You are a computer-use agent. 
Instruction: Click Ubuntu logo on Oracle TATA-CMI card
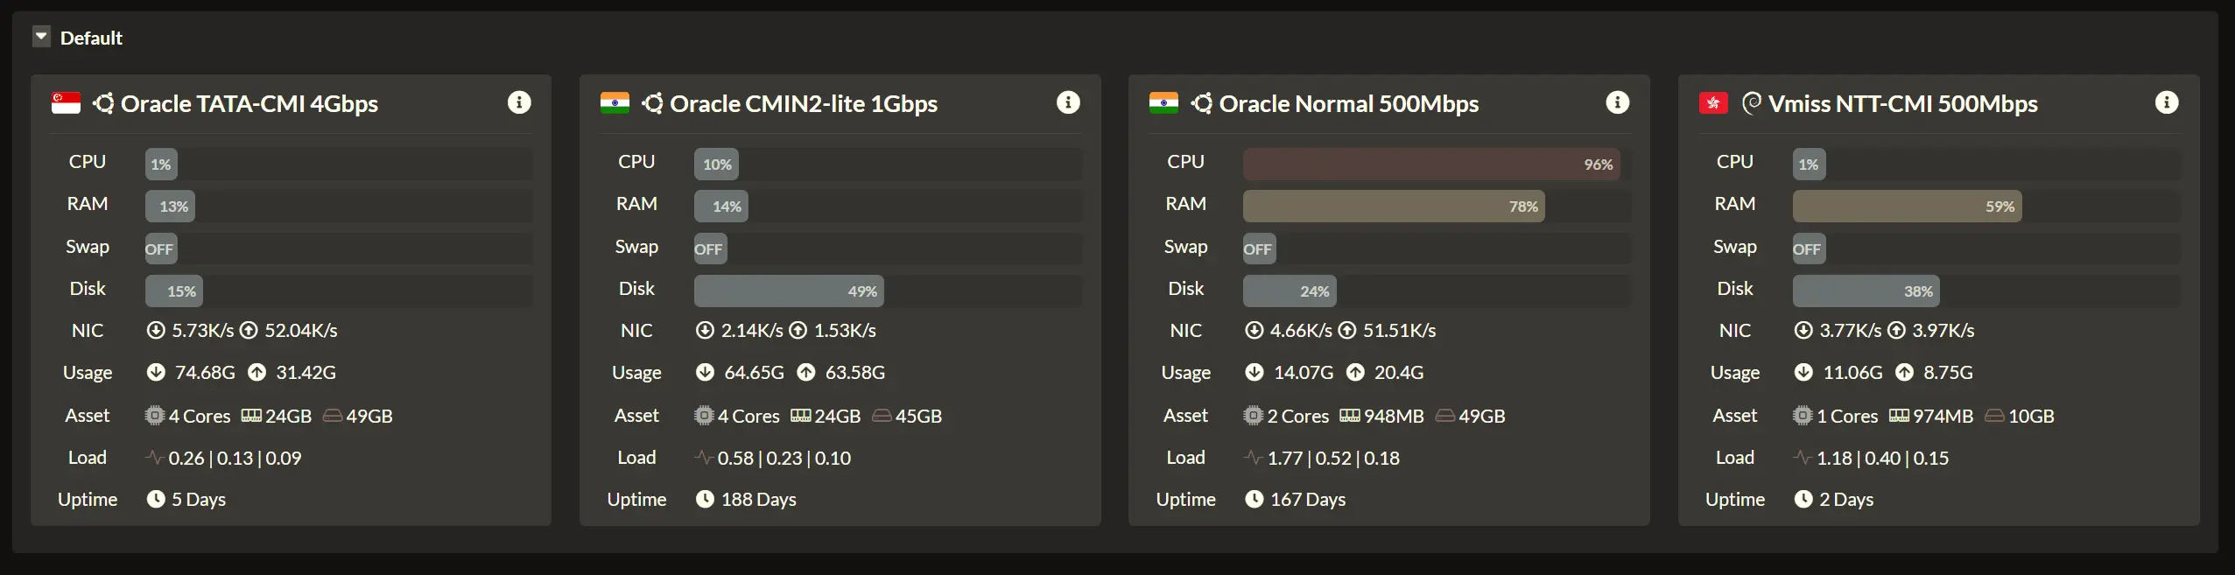tap(103, 103)
